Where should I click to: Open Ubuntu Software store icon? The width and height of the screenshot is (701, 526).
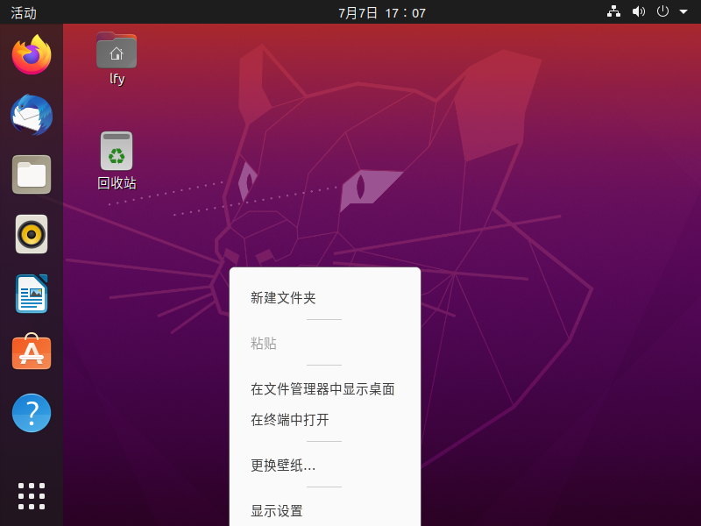[32, 352]
